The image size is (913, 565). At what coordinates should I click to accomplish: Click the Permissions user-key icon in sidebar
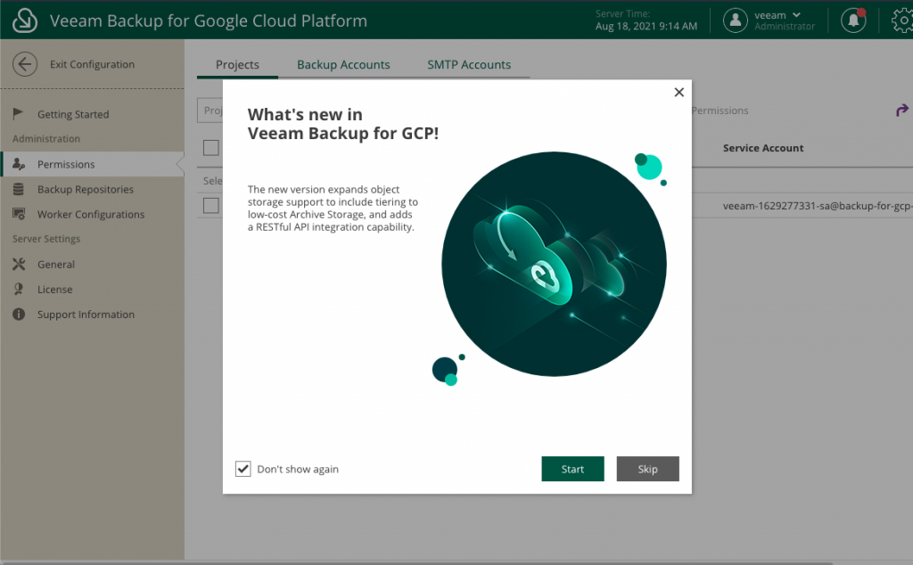point(19,164)
